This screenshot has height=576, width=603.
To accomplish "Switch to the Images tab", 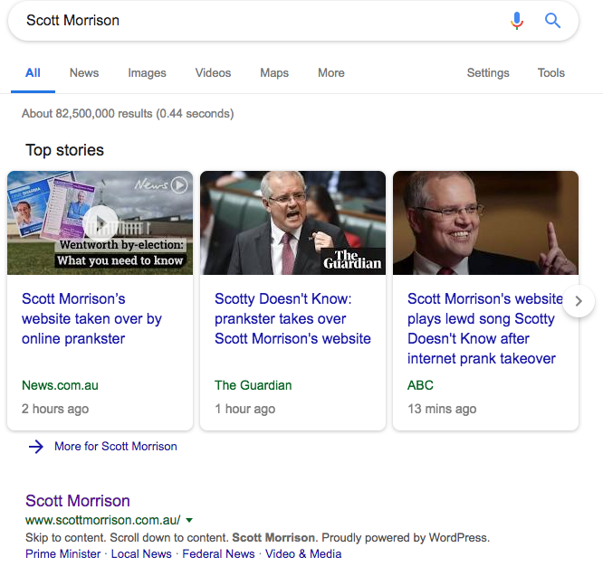I will click(x=147, y=73).
